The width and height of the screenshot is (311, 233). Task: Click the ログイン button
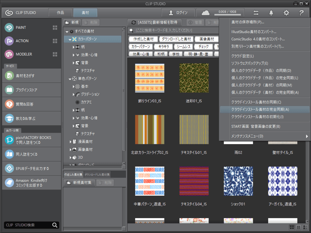(x=178, y=13)
